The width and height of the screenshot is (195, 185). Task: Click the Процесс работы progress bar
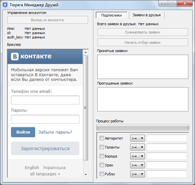[x=143, y=127]
